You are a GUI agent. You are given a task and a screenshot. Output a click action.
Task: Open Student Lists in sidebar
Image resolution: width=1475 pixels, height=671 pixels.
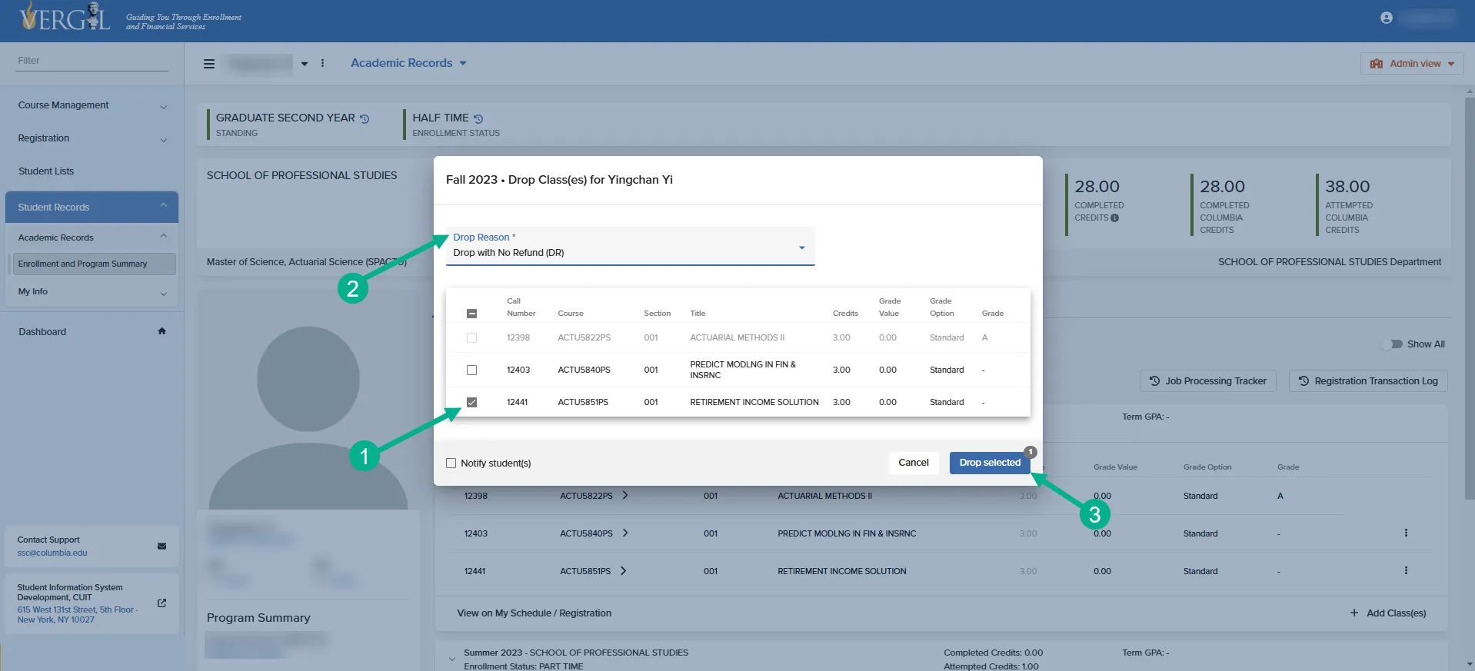click(46, 171)
